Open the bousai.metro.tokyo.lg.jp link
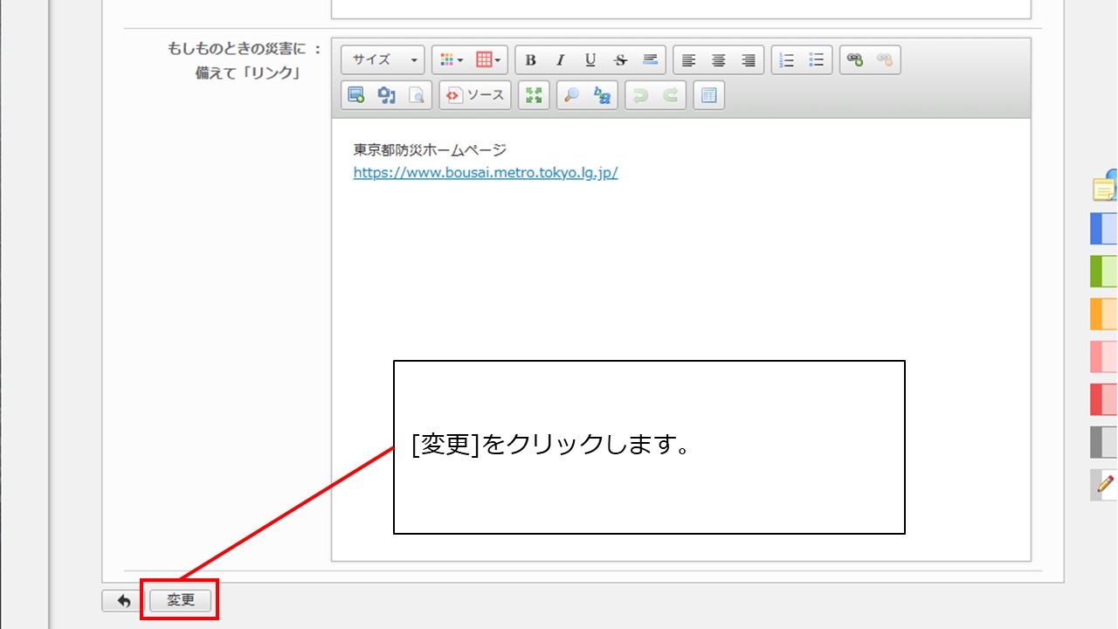1118x629 pixels. click(485, 173)
